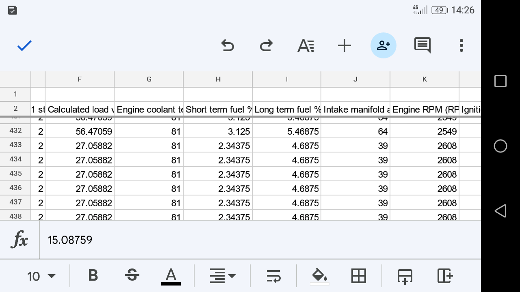
Task: Toggle bold formatting
Action: pyautogui.click(x=93, y=276)
